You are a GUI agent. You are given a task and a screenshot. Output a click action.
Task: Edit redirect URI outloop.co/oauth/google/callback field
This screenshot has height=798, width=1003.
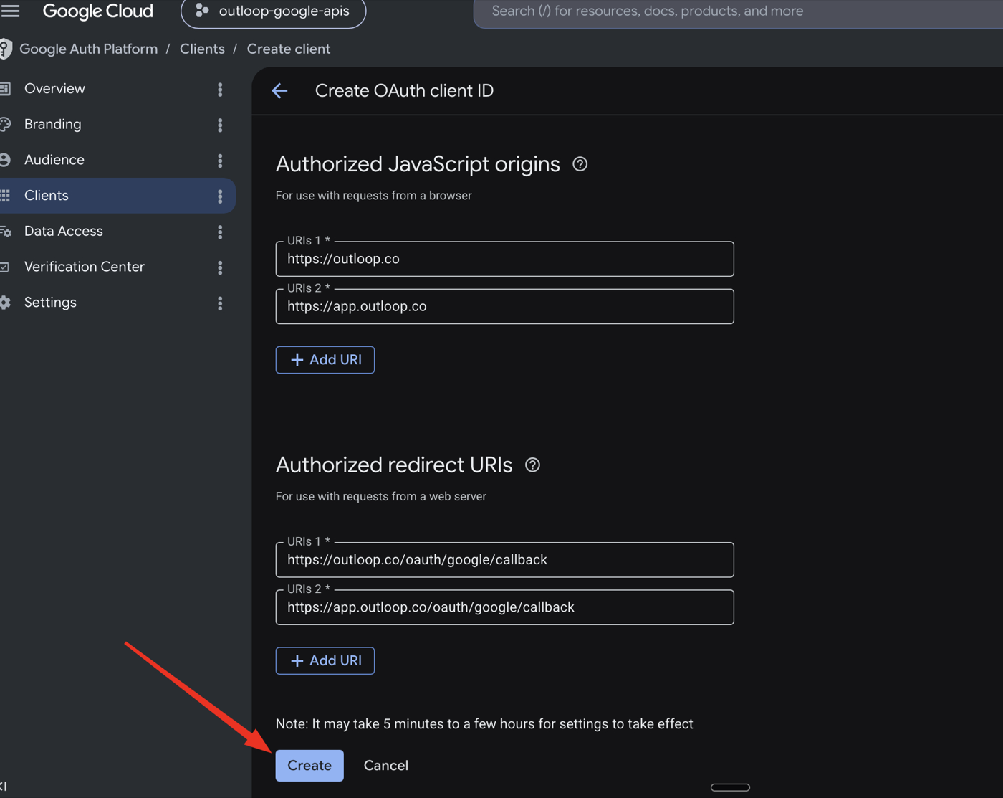click(504, 560)
